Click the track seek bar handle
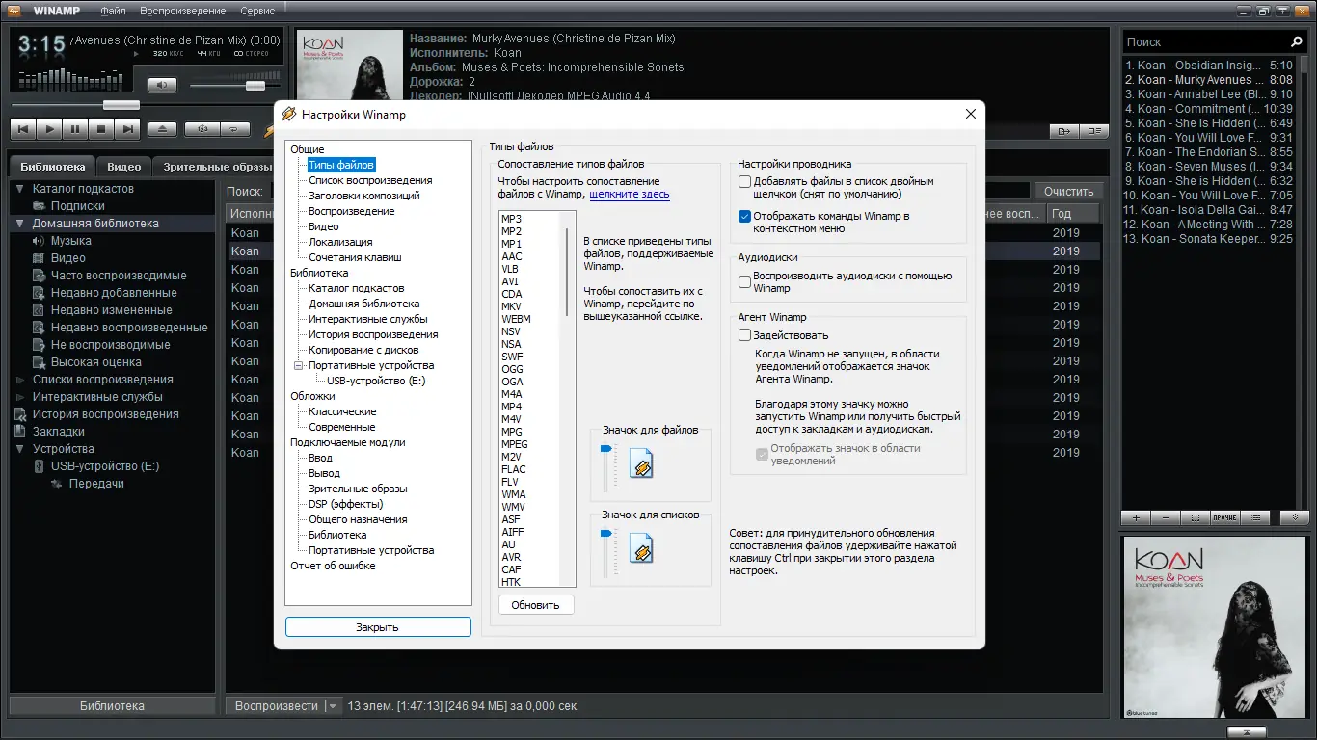This screenshot has width=1317, height=740. 121,105
